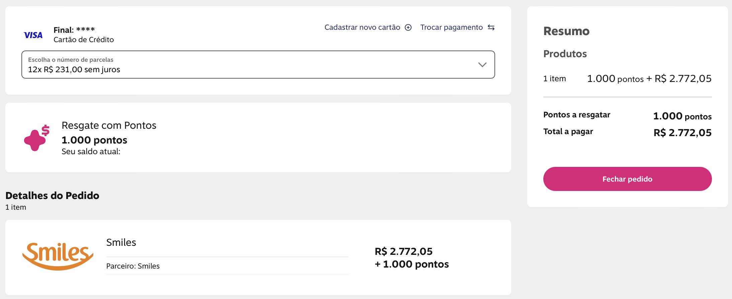Click the Total a pagar amount R$ 2.772,05
The width and height of the screenshot is (732, 299).
pyautogui.click(x=682, y=133)
